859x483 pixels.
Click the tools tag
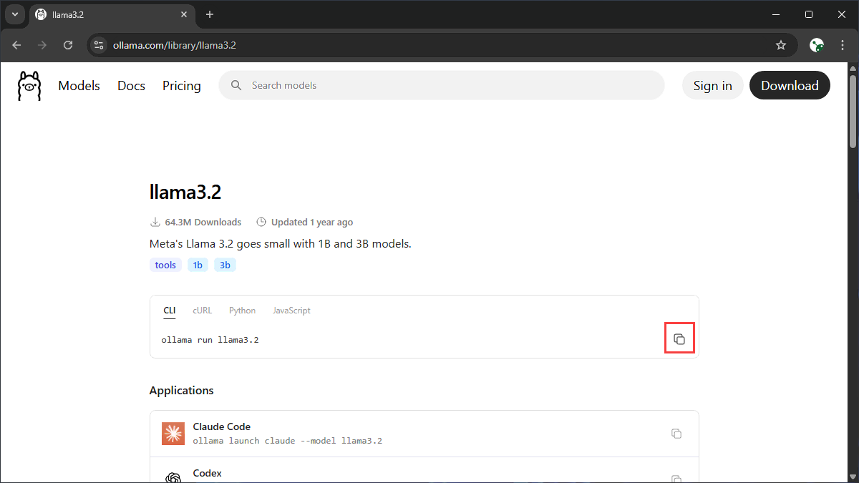(165, 265)
